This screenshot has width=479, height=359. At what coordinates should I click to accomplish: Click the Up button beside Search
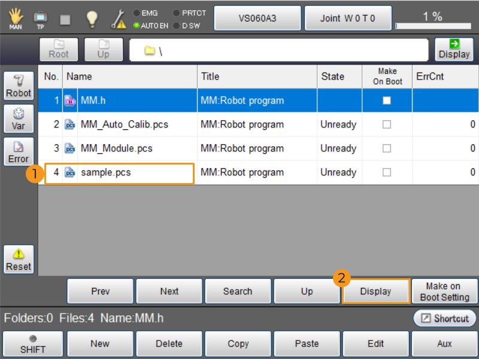click(307, 291)
